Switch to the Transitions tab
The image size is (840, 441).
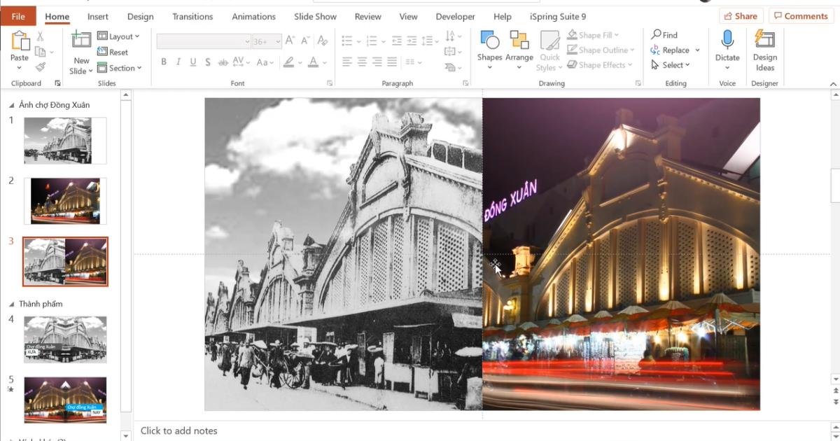pyautogui.click(x=192, y=16)
